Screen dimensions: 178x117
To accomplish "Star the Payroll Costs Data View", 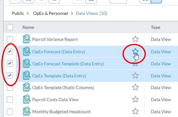I will click(x=135, y=99).
